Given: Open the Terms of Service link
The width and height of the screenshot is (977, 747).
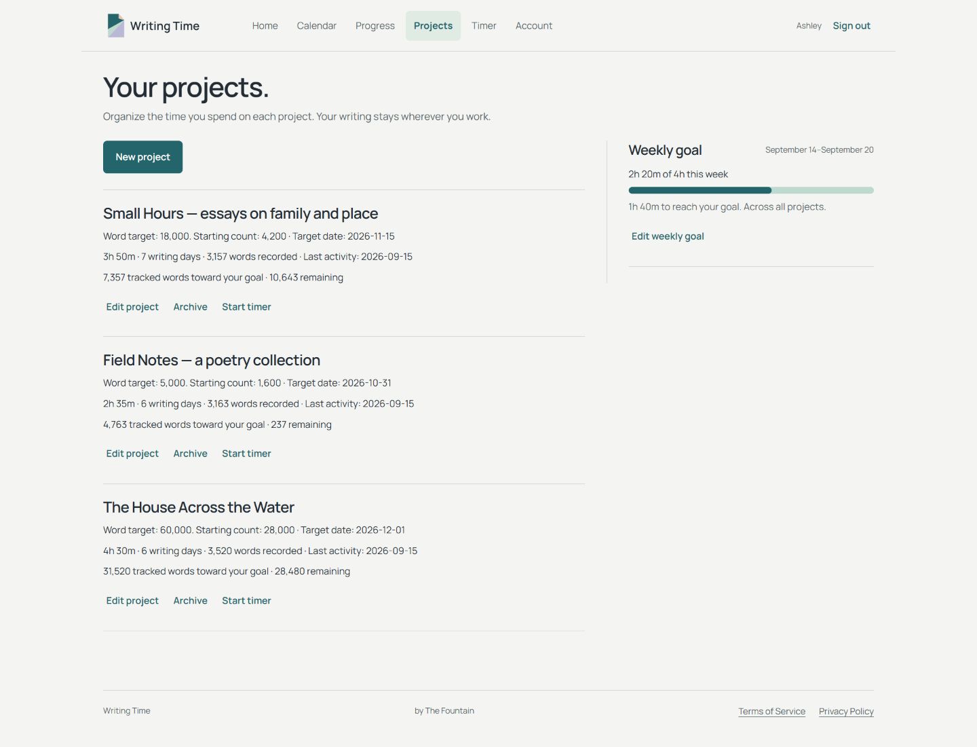Looking at the screenshot, I should (772, 712).
